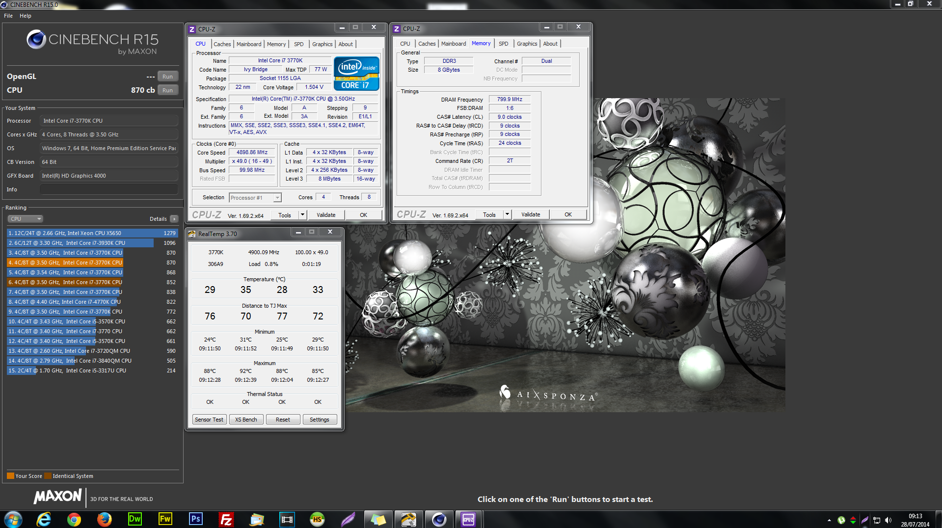The height and width of the screenshot is (528, 942).
Task: Open Adobe Photoshop from taskbar
Action: click(x=196, y=519)
